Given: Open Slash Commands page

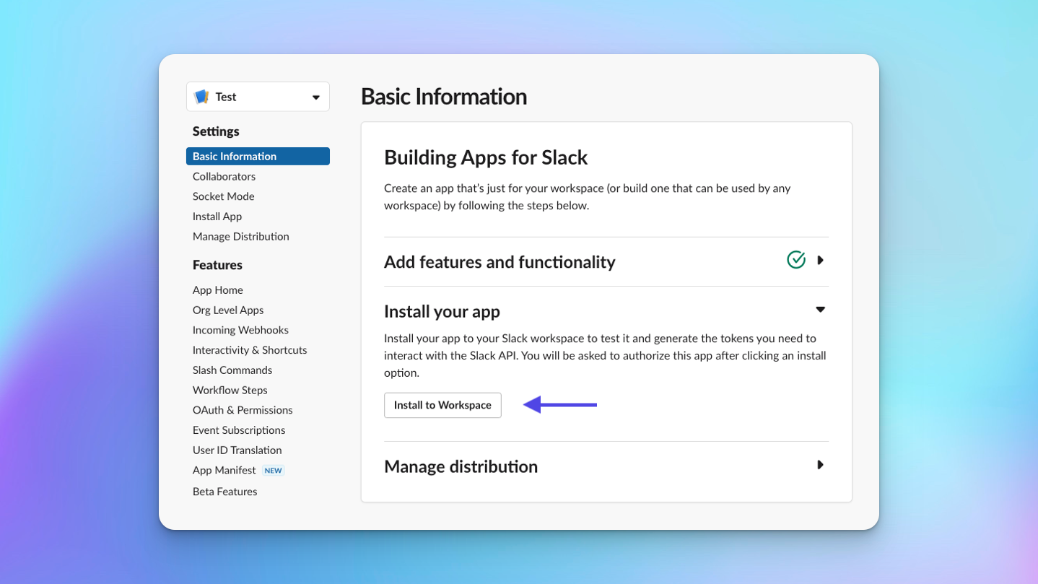Looking at the screenshot, I should [x=232, y=370].
